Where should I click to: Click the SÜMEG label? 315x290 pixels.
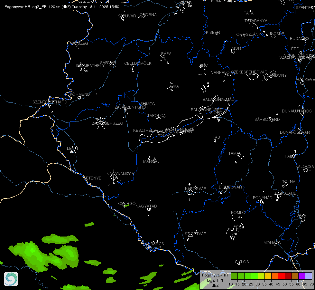click(148, 104)
